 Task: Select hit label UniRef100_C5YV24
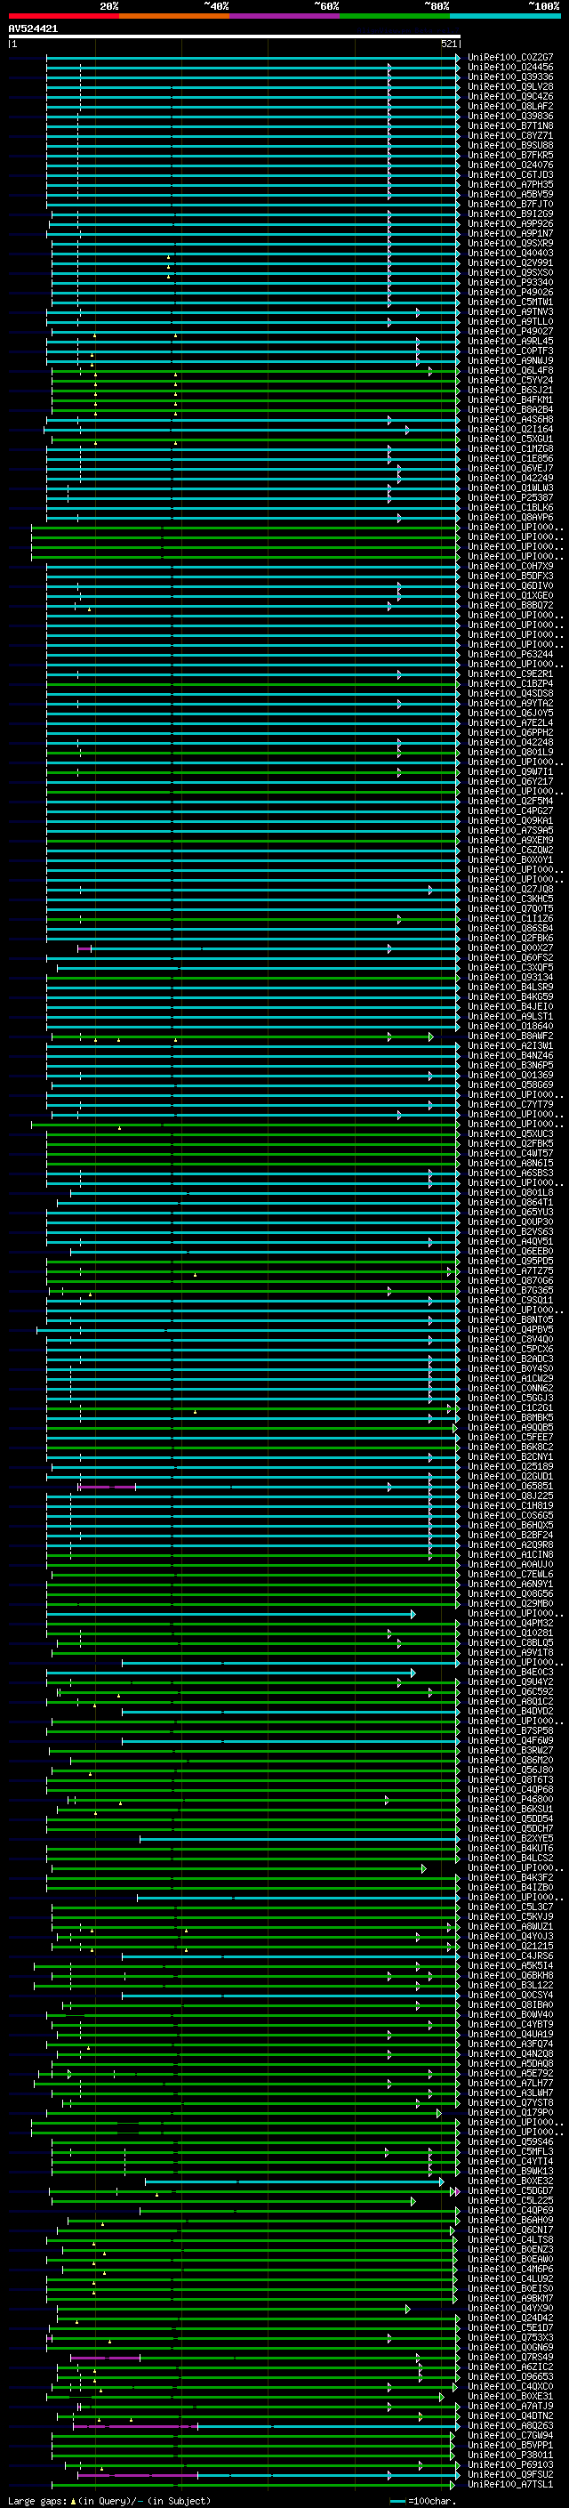coord(509,381)
